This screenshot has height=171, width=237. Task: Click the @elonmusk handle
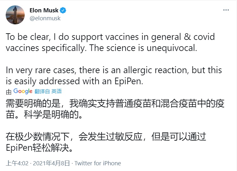[x=45, y=18]
